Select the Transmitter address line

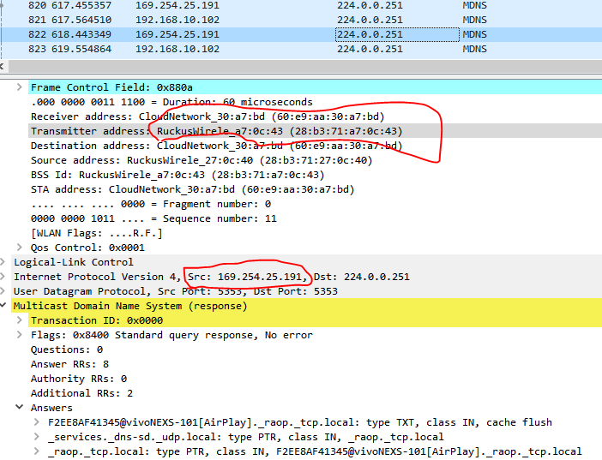point(214,131)
